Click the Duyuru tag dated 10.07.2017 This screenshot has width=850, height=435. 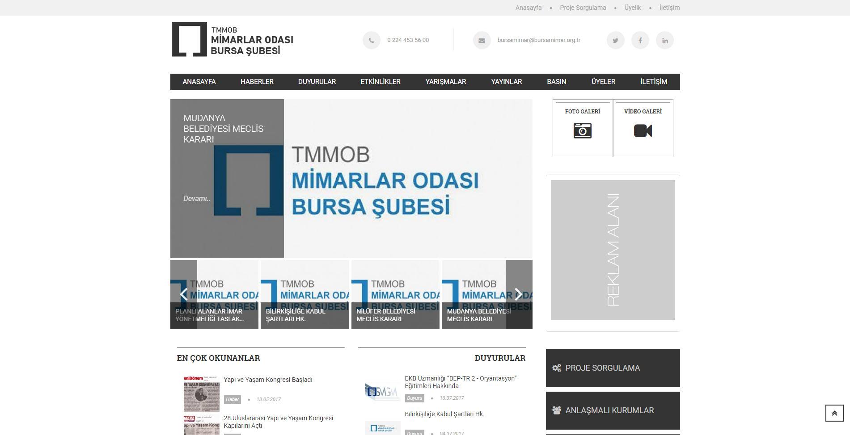(414, 398)
